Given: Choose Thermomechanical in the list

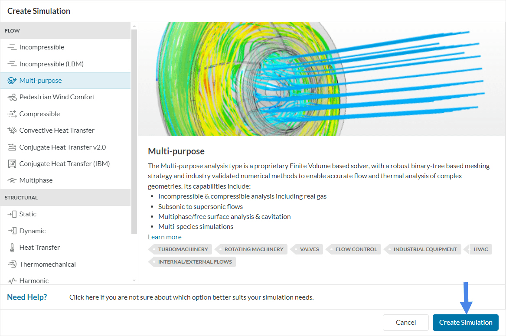Looking at the screenshot, I should (x=47, y=264).
